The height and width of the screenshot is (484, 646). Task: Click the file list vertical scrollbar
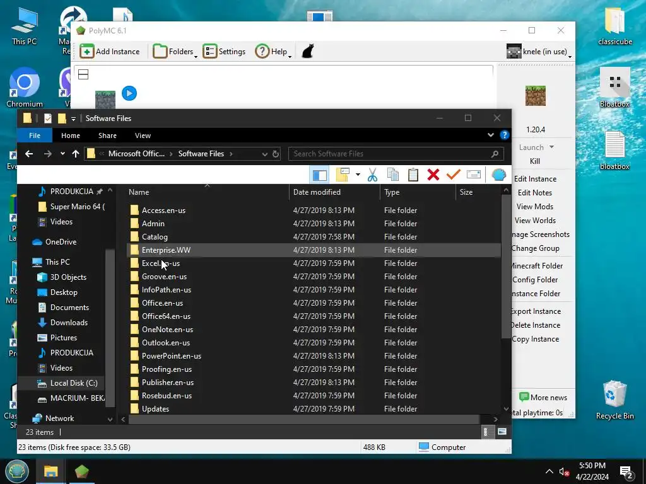point(506,267)
